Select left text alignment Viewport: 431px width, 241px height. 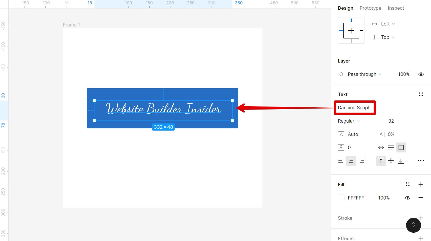pyautogui.click(x=341, y=160)
